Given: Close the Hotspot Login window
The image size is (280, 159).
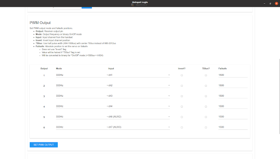Looking at the screenshot, I should [x=276, y=3].
